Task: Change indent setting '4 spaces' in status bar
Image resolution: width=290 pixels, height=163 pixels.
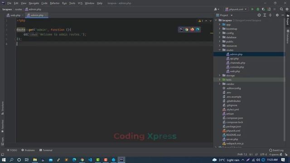Action: click(274, 154)
